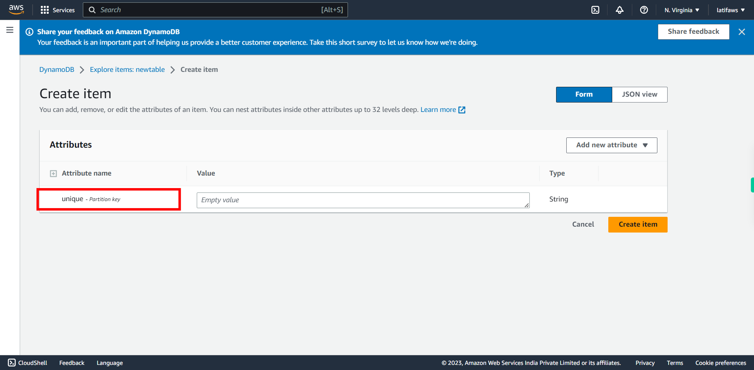Screen dimensions: 754x370
Task: Open the latifaws account menu
Action: pyautogui.click(x=730, y=10)
